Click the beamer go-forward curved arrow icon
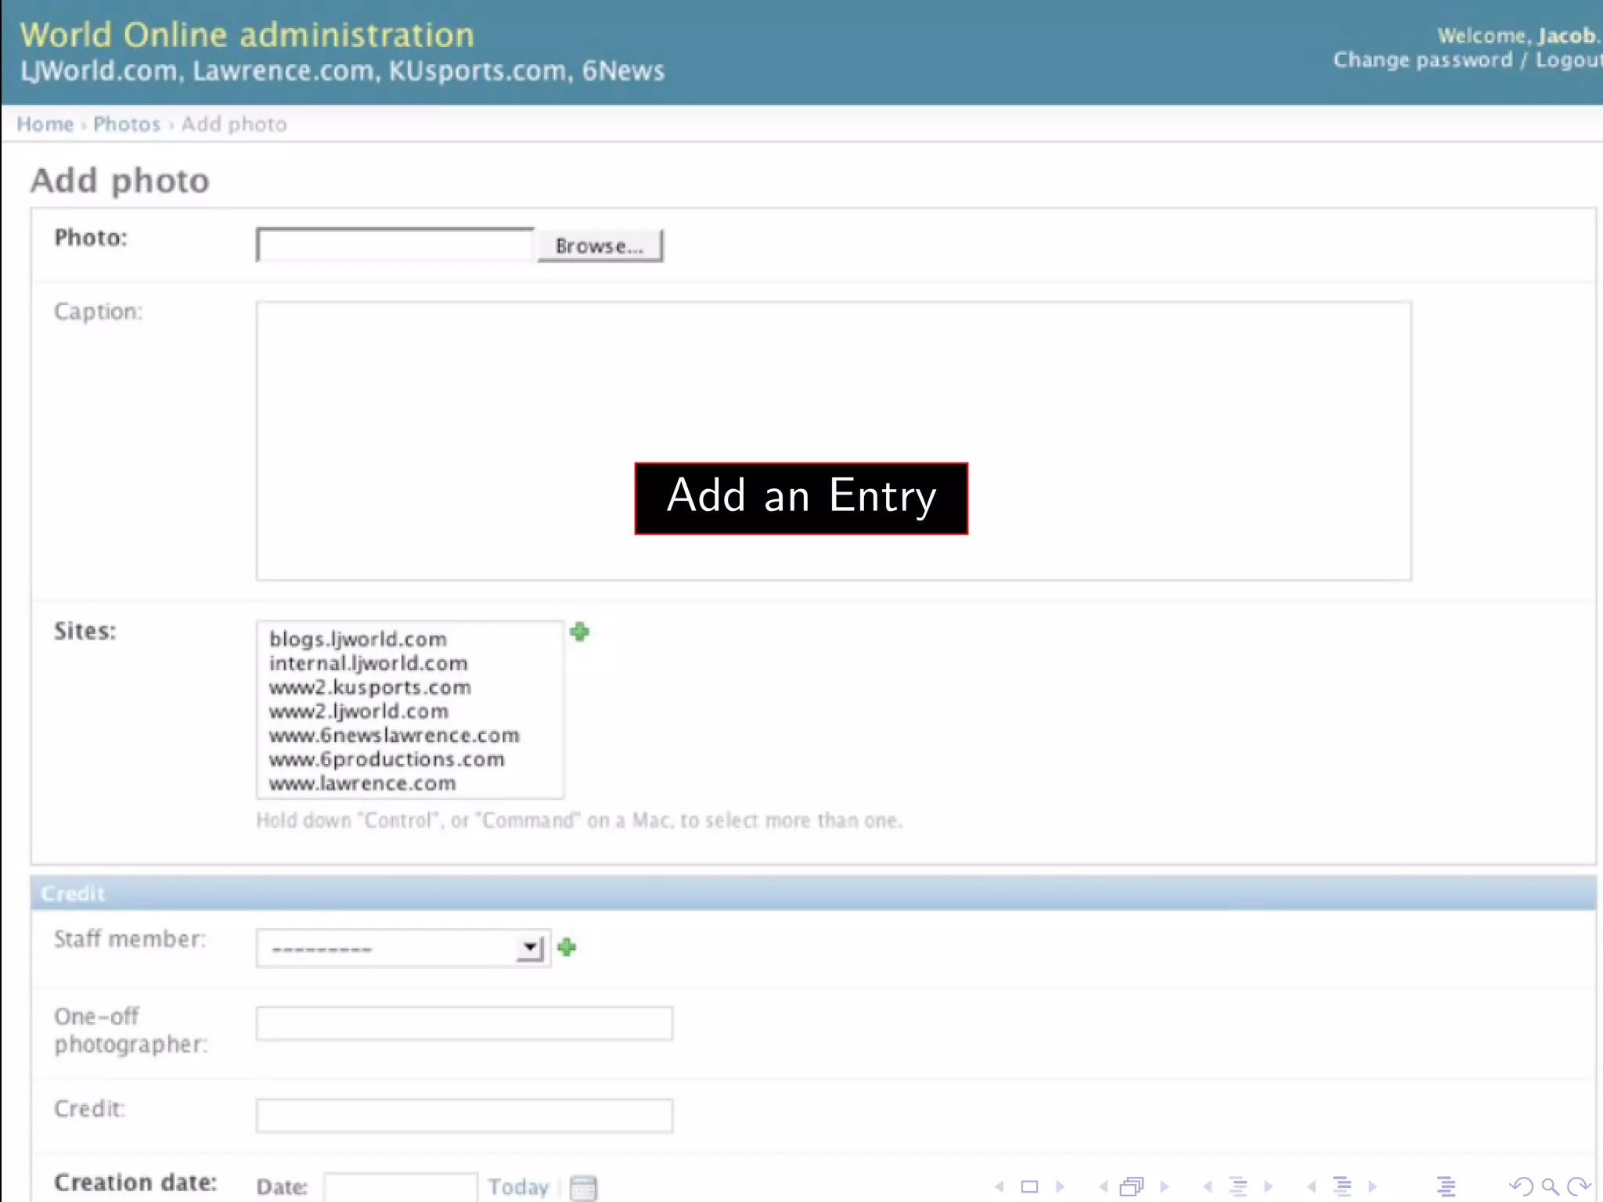The image size is (1603, 1202). click(x=1579, y=1186)
